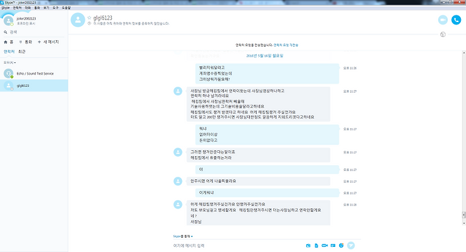Open the 통화 menu

point(37,8)
